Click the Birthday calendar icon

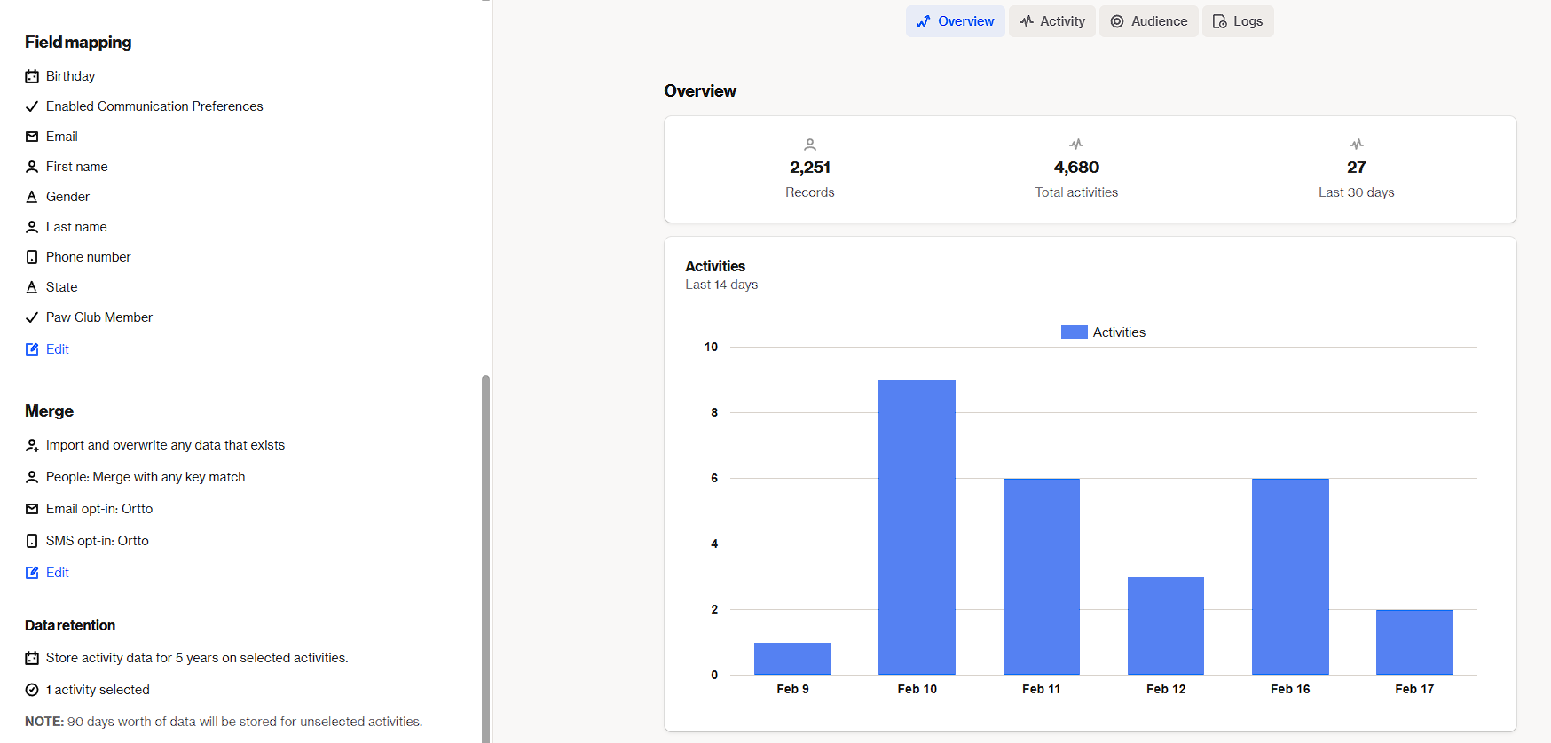point(32,76)
